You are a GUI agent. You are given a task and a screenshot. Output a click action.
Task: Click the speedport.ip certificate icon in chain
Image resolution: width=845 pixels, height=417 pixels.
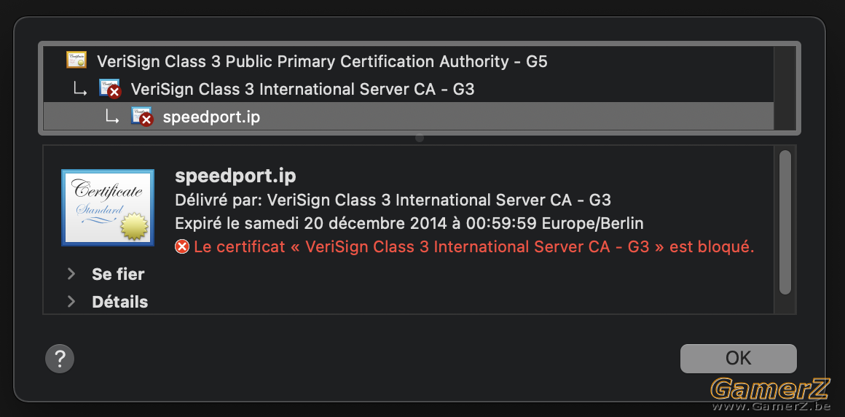point(142,116)
